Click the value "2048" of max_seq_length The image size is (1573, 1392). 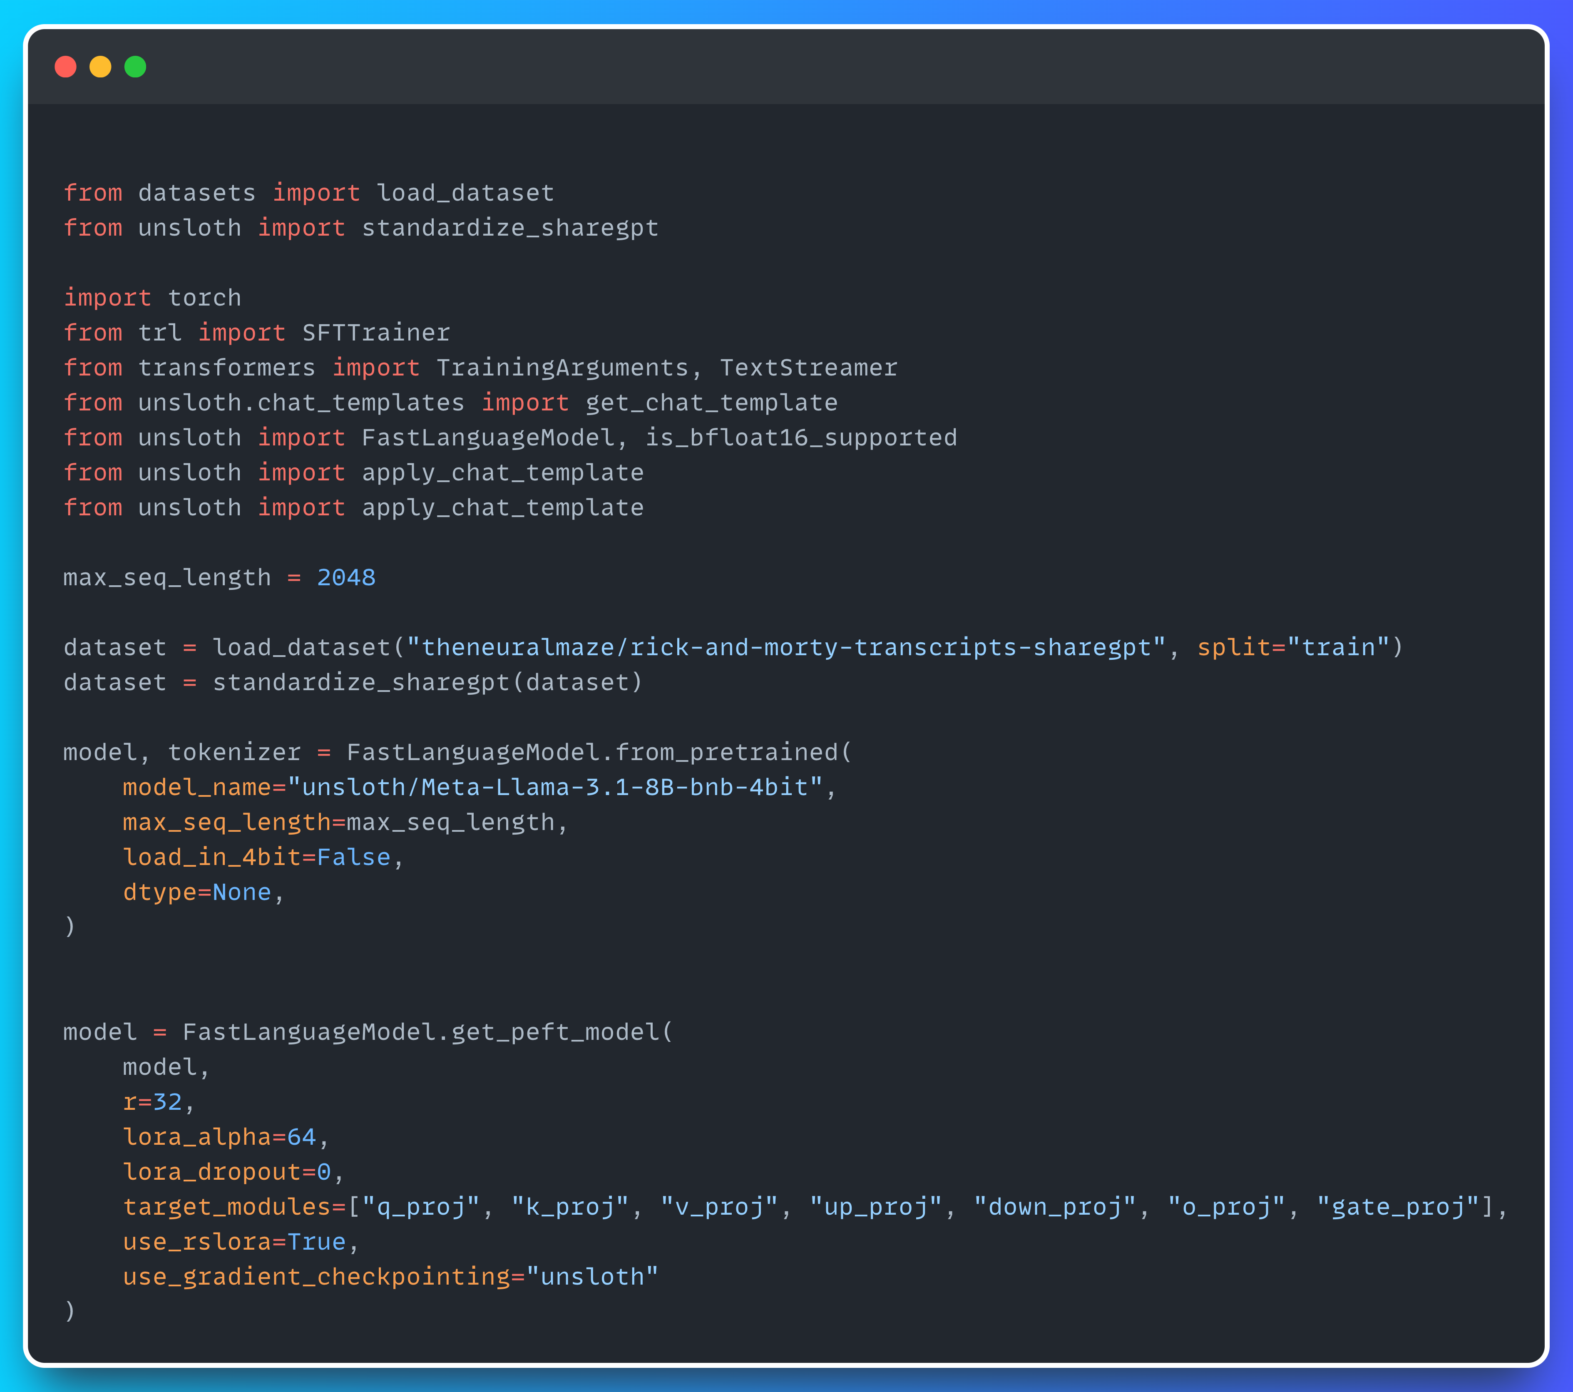(346, 578)
